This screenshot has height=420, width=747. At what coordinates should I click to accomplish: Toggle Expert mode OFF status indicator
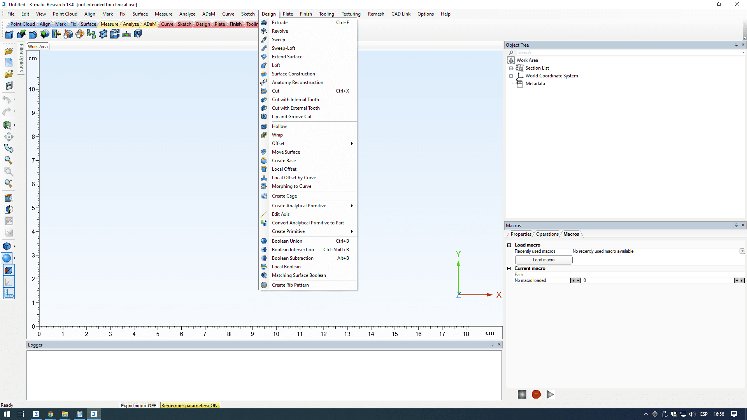(139, 405)
